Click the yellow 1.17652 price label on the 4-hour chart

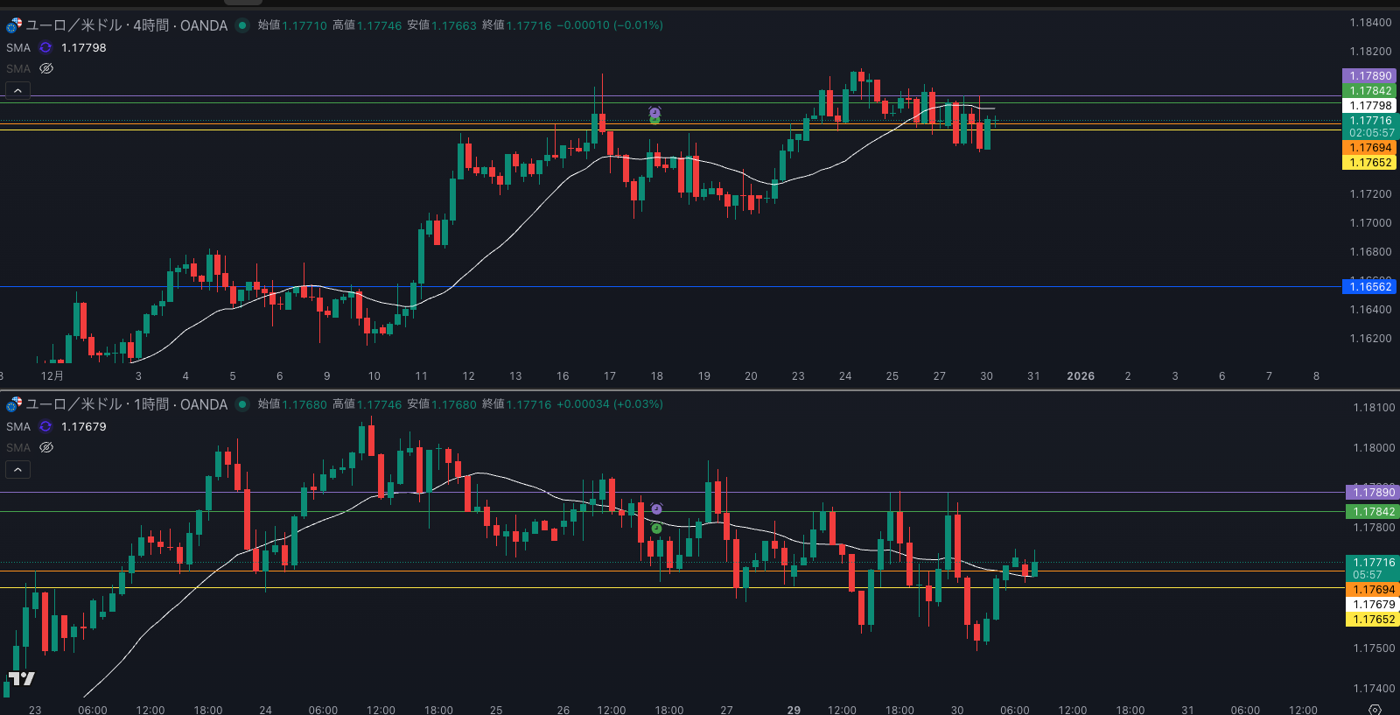(x=1369, y=163)
